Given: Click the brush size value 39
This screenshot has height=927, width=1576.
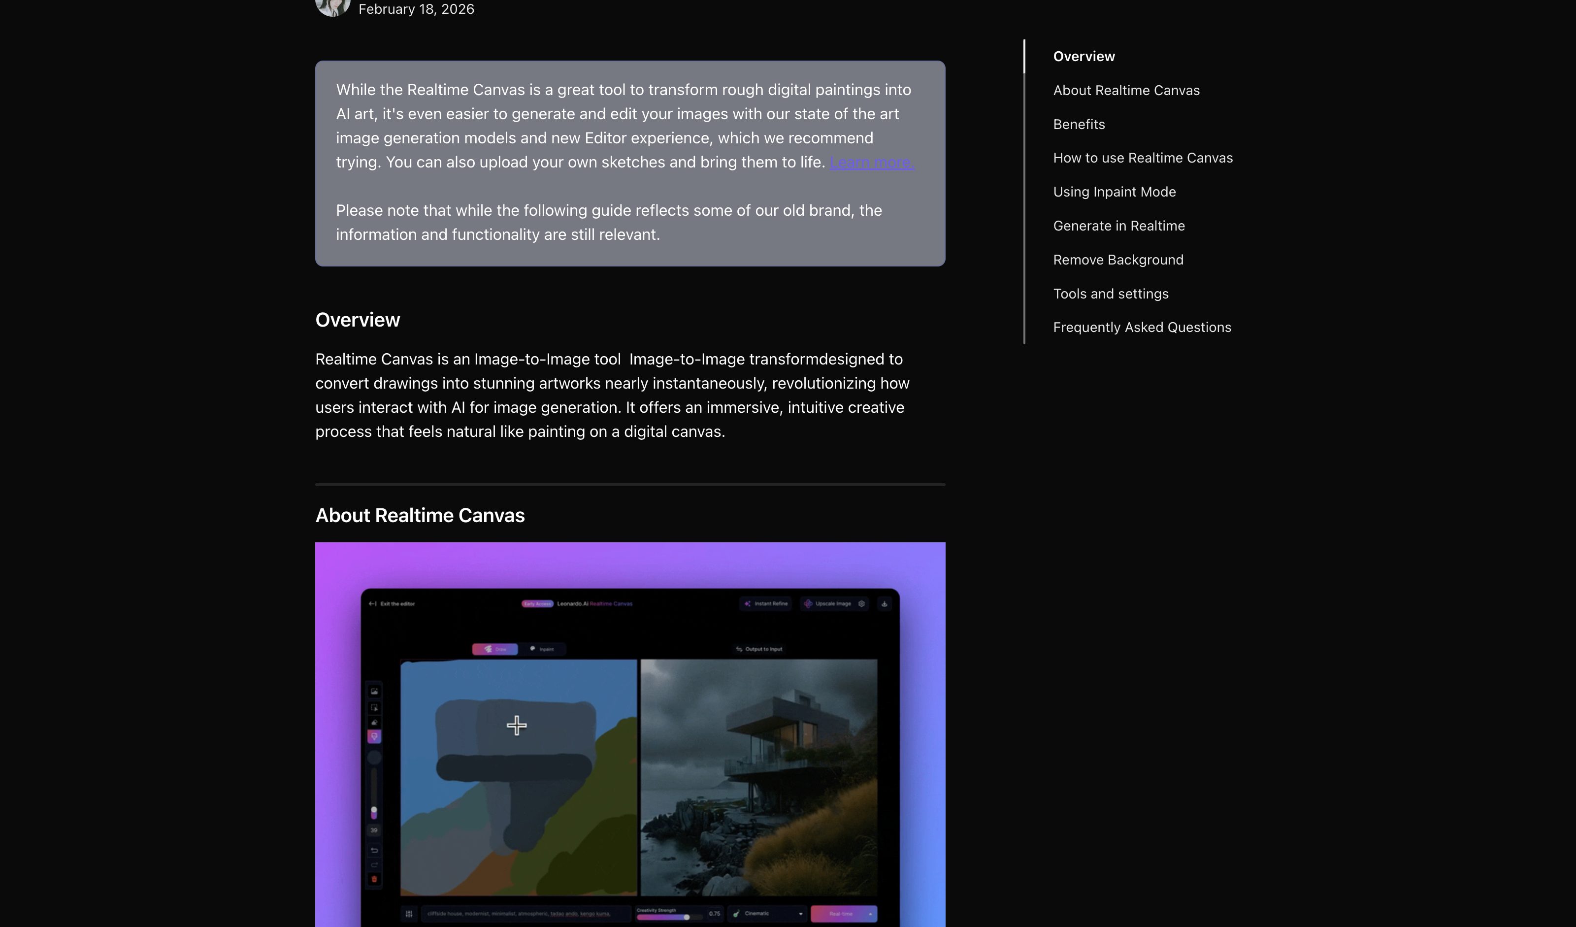Looking at the screenshot, I should point(374,830).
